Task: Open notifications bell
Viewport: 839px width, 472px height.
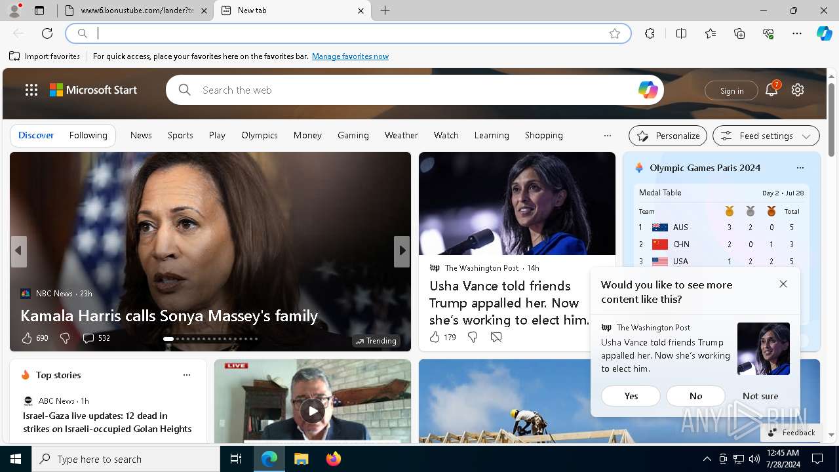Action: click(x=771, y=90)
